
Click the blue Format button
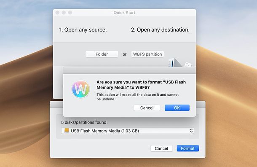coord(188,148)
